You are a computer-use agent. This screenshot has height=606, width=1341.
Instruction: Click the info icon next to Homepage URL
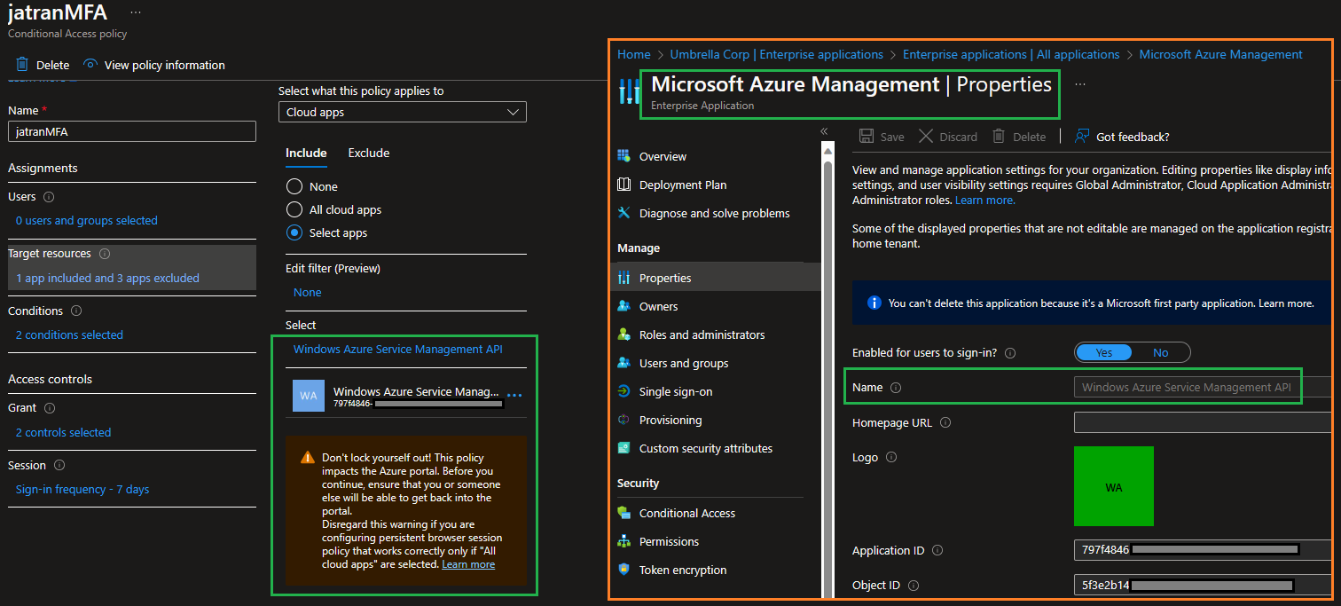point(945,423)
